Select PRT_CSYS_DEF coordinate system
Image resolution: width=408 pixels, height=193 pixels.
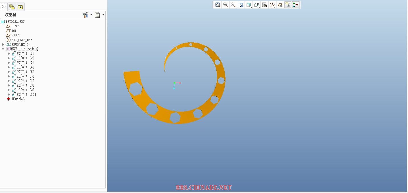point(22,40)
